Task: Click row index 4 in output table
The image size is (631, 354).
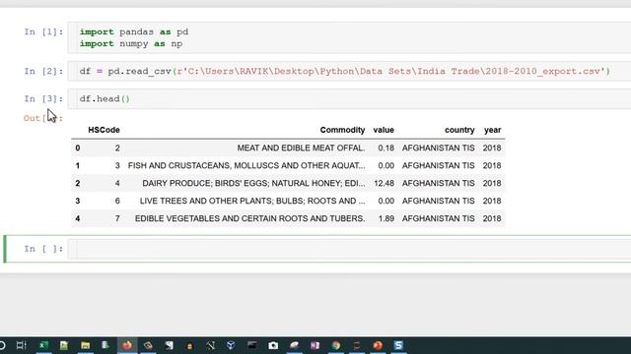Action: (x=78, y=218)
